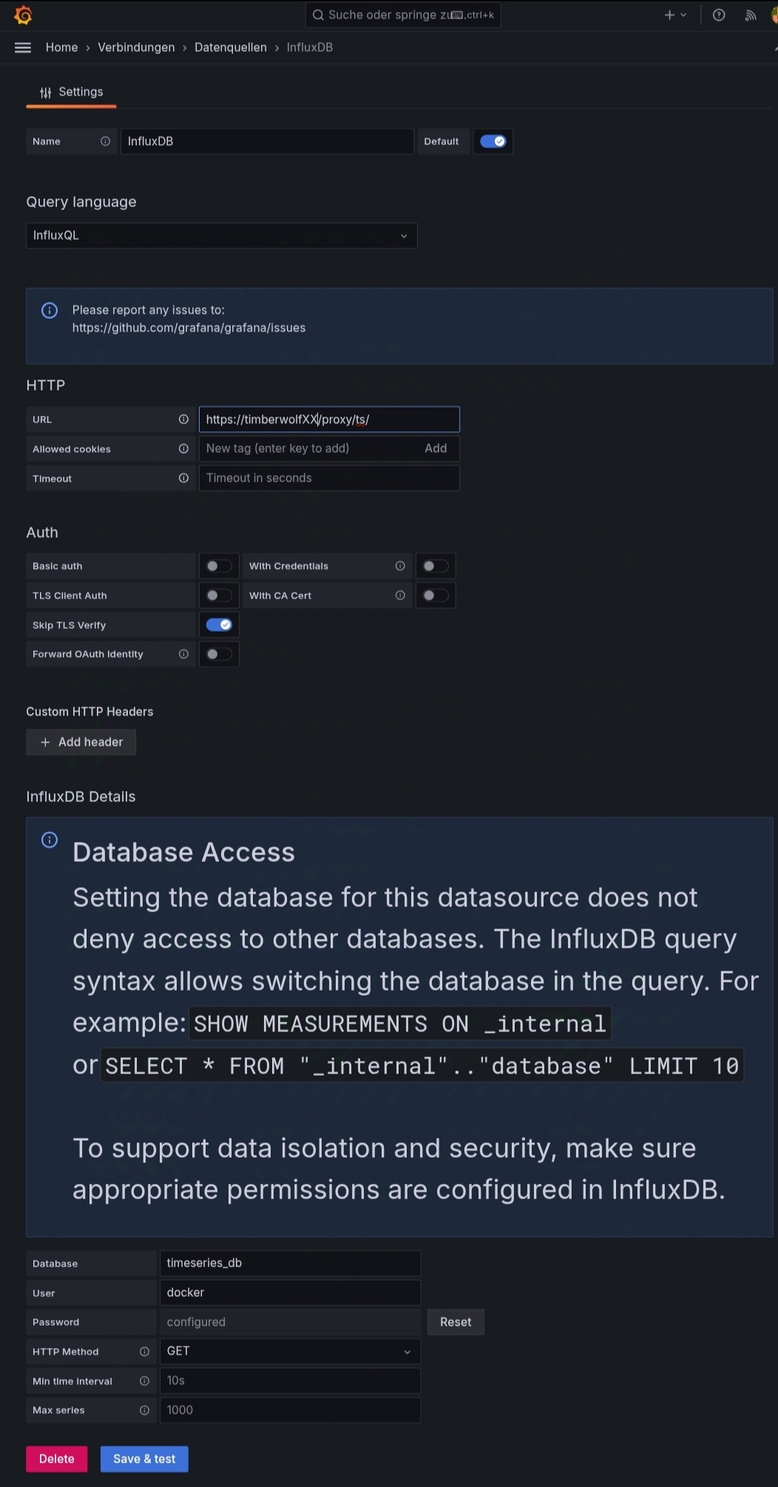Go to Verbindungen breadcrumb

click(x=136, y=47)
